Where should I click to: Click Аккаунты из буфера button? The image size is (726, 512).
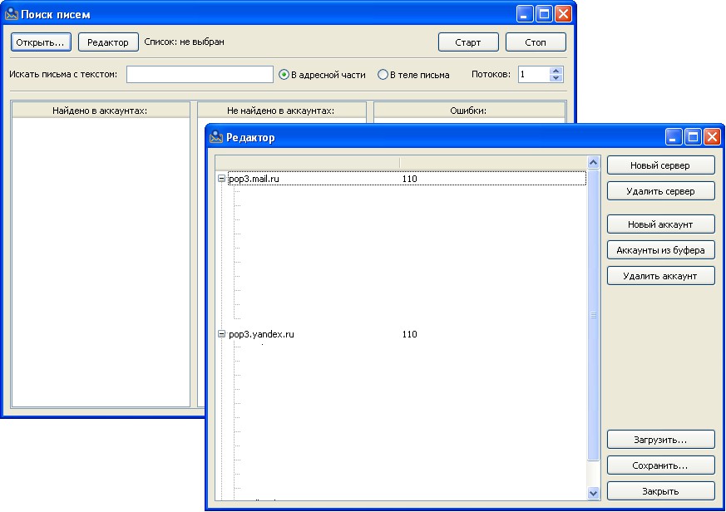pyautogui.click(x=660, y=250)
